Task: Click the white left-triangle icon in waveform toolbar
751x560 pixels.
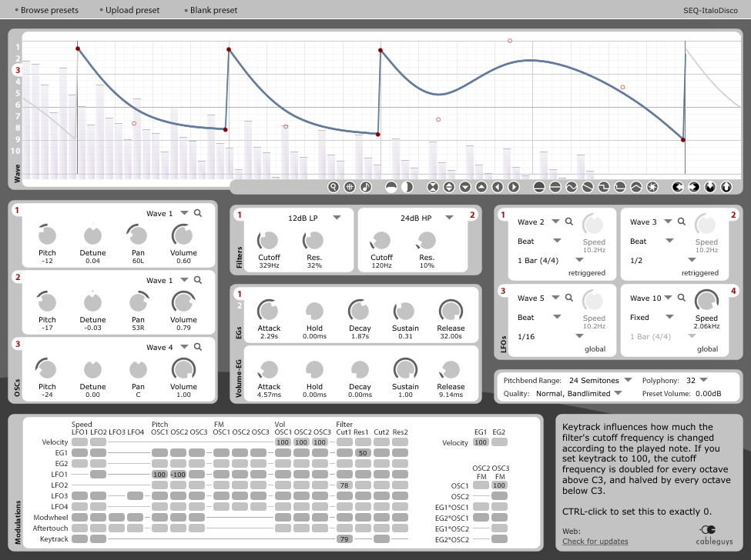Action: tap(498, 187)
